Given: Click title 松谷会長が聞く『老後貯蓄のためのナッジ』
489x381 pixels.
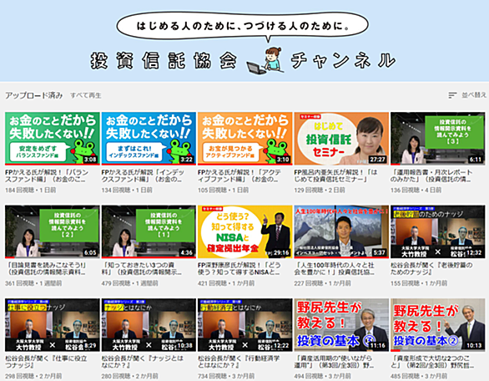Looking at the screenshot, I should tap(432, 269).
